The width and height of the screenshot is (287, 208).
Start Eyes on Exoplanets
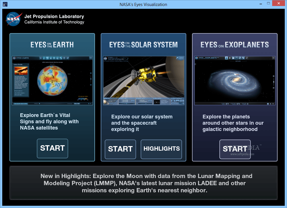click(235, 149)
